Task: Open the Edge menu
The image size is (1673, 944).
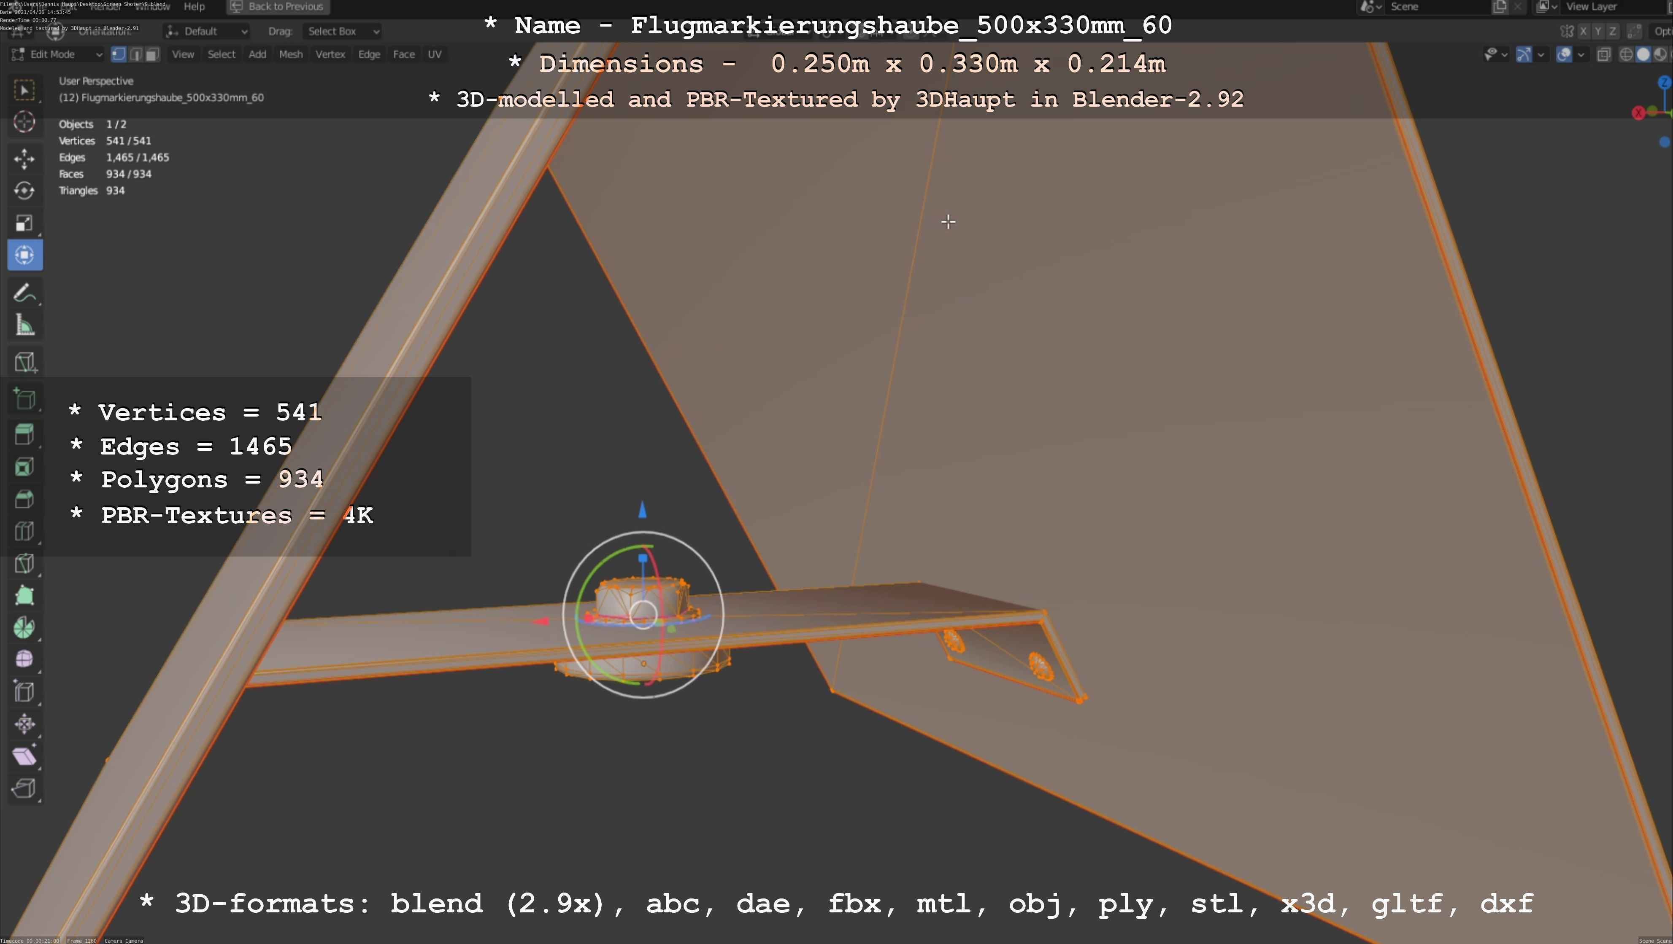Action: 369,54
